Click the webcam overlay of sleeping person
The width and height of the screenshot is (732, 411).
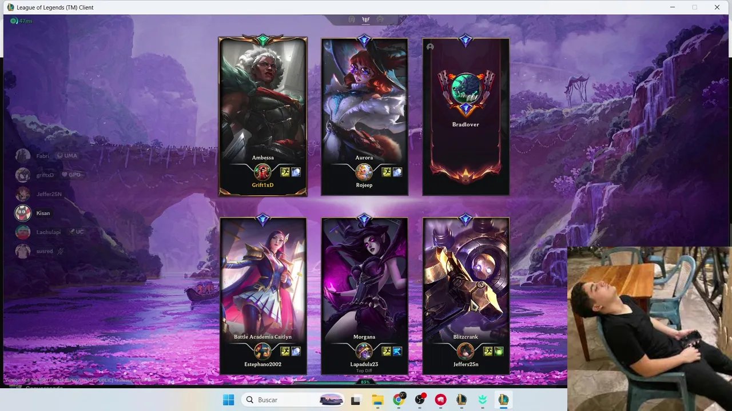point(650,329)
